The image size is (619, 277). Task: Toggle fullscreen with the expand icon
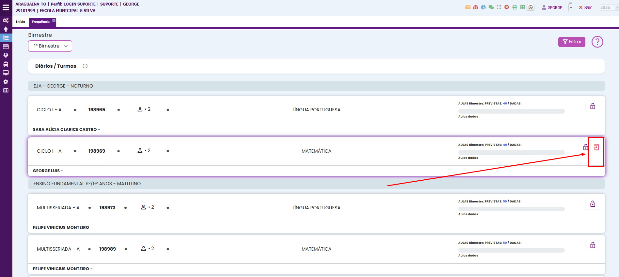click(499, 7)
